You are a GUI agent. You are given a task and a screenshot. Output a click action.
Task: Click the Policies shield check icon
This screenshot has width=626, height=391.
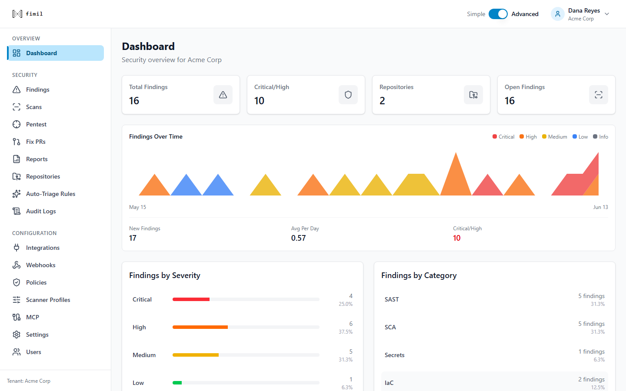pos(17,282)
